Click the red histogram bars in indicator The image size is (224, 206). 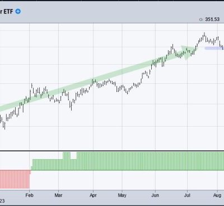(15, 179)
